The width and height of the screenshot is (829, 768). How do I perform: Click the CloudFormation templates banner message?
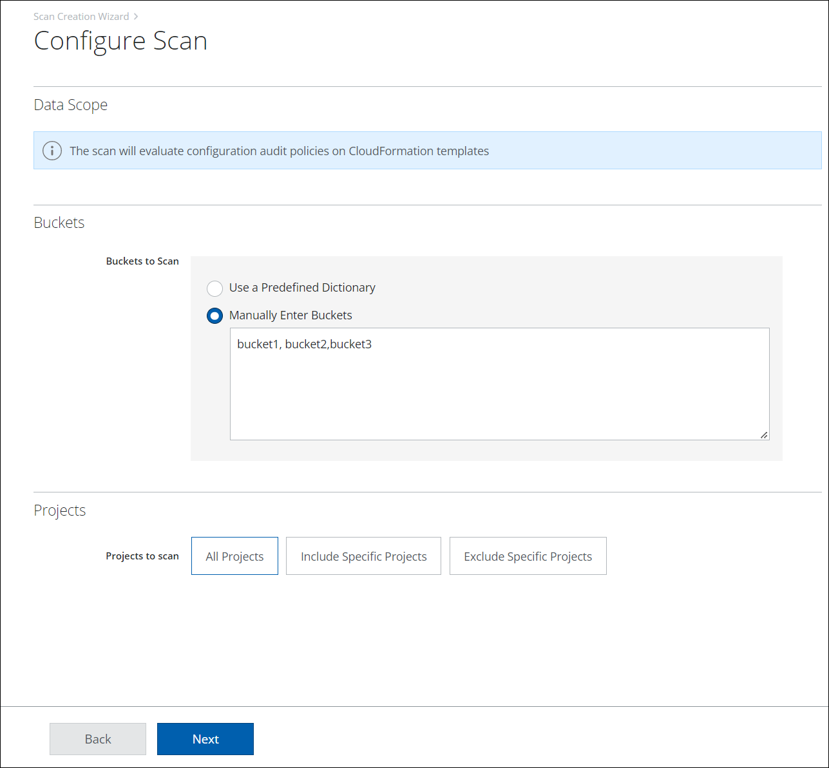[279, 151]
